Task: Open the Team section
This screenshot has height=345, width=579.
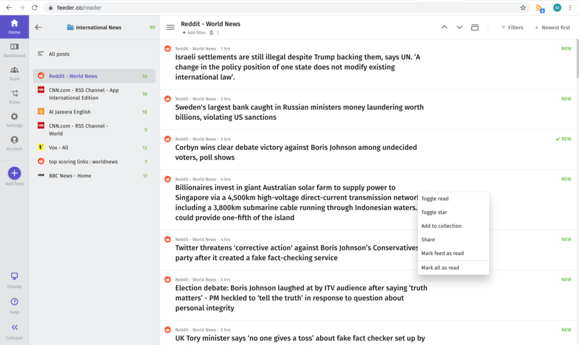Action: pyautogui.click(x=14, y=73)
